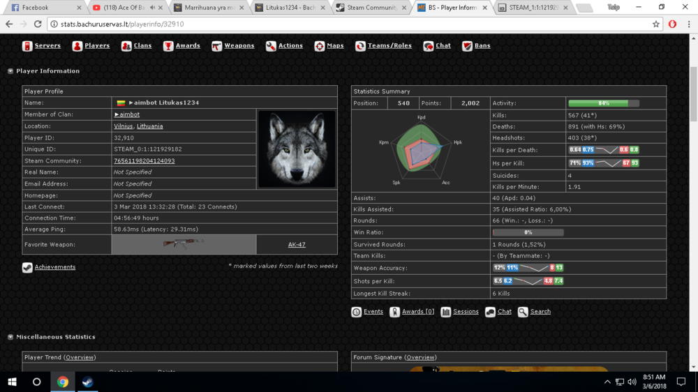Show hidden system tray icons
This screenshot has width=698, height=392.
point(607,382)
